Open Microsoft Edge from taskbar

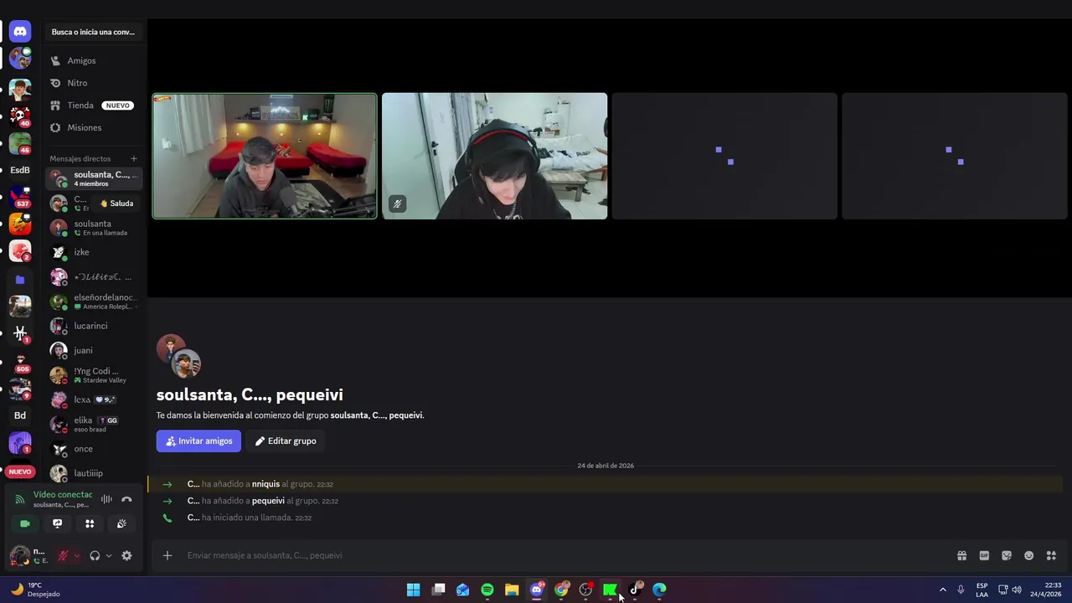pos(659,590)
